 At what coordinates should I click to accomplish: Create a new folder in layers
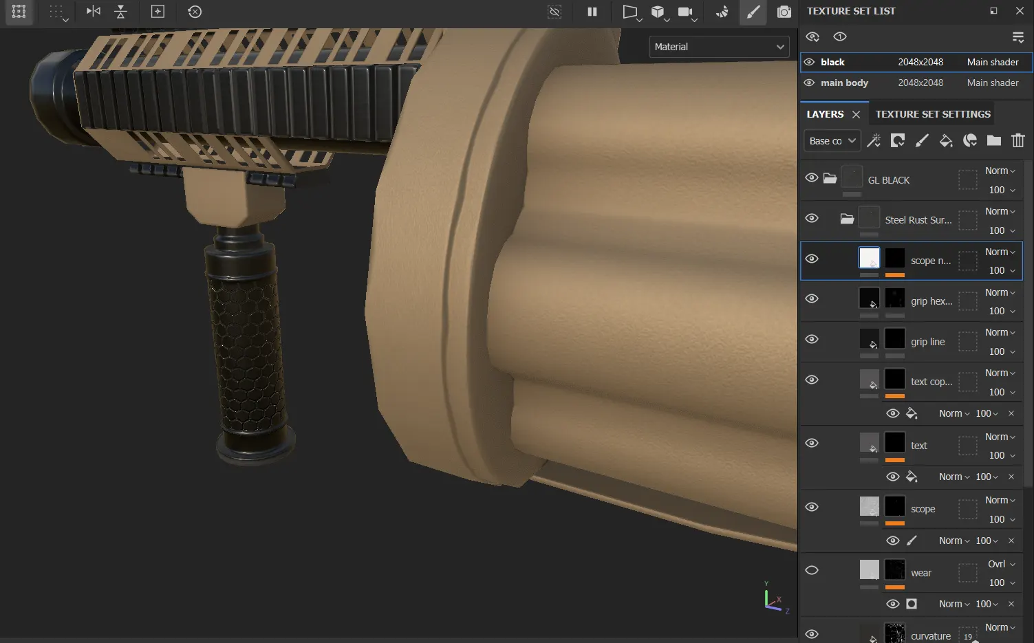(993, 141)
